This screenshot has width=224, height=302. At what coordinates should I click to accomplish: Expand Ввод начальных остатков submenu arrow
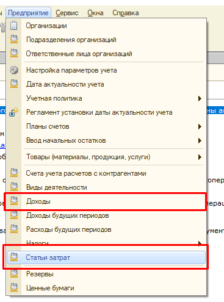200,140
